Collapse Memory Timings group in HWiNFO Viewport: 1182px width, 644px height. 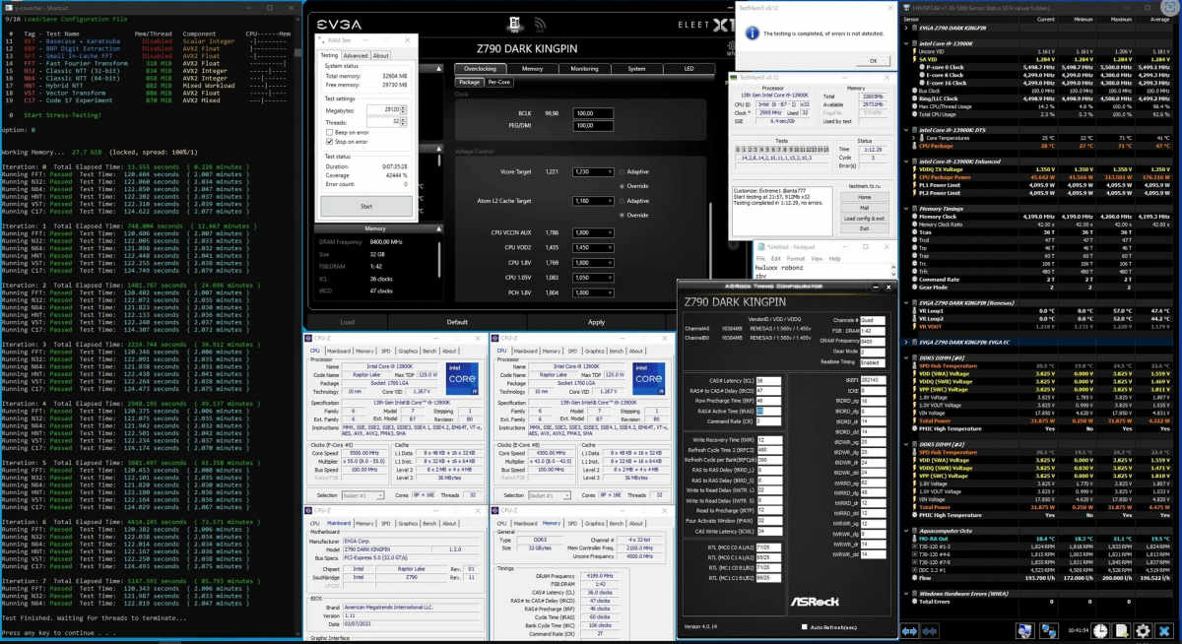pos(907,209)
